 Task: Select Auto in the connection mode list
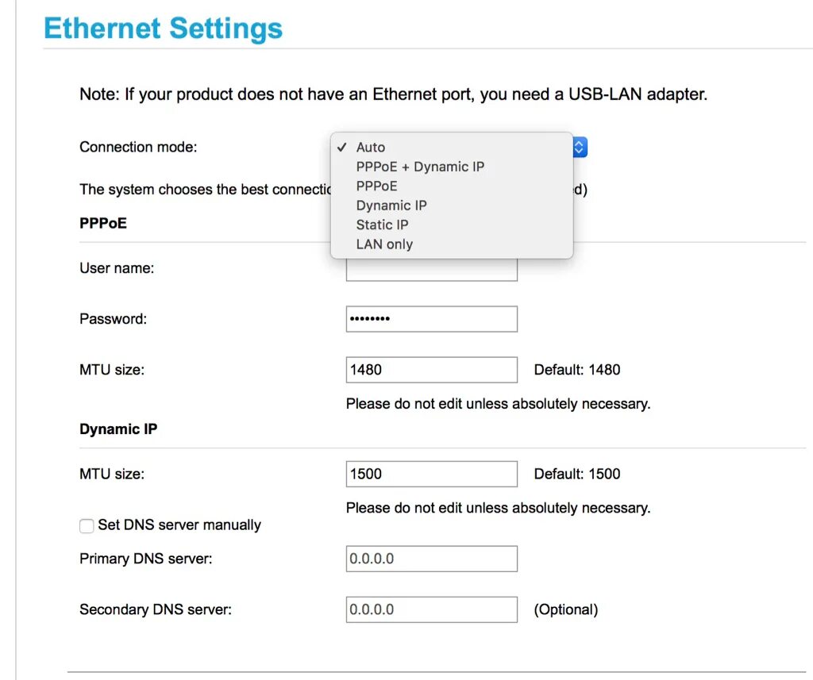pyautogui.click(x=371, y=148)
